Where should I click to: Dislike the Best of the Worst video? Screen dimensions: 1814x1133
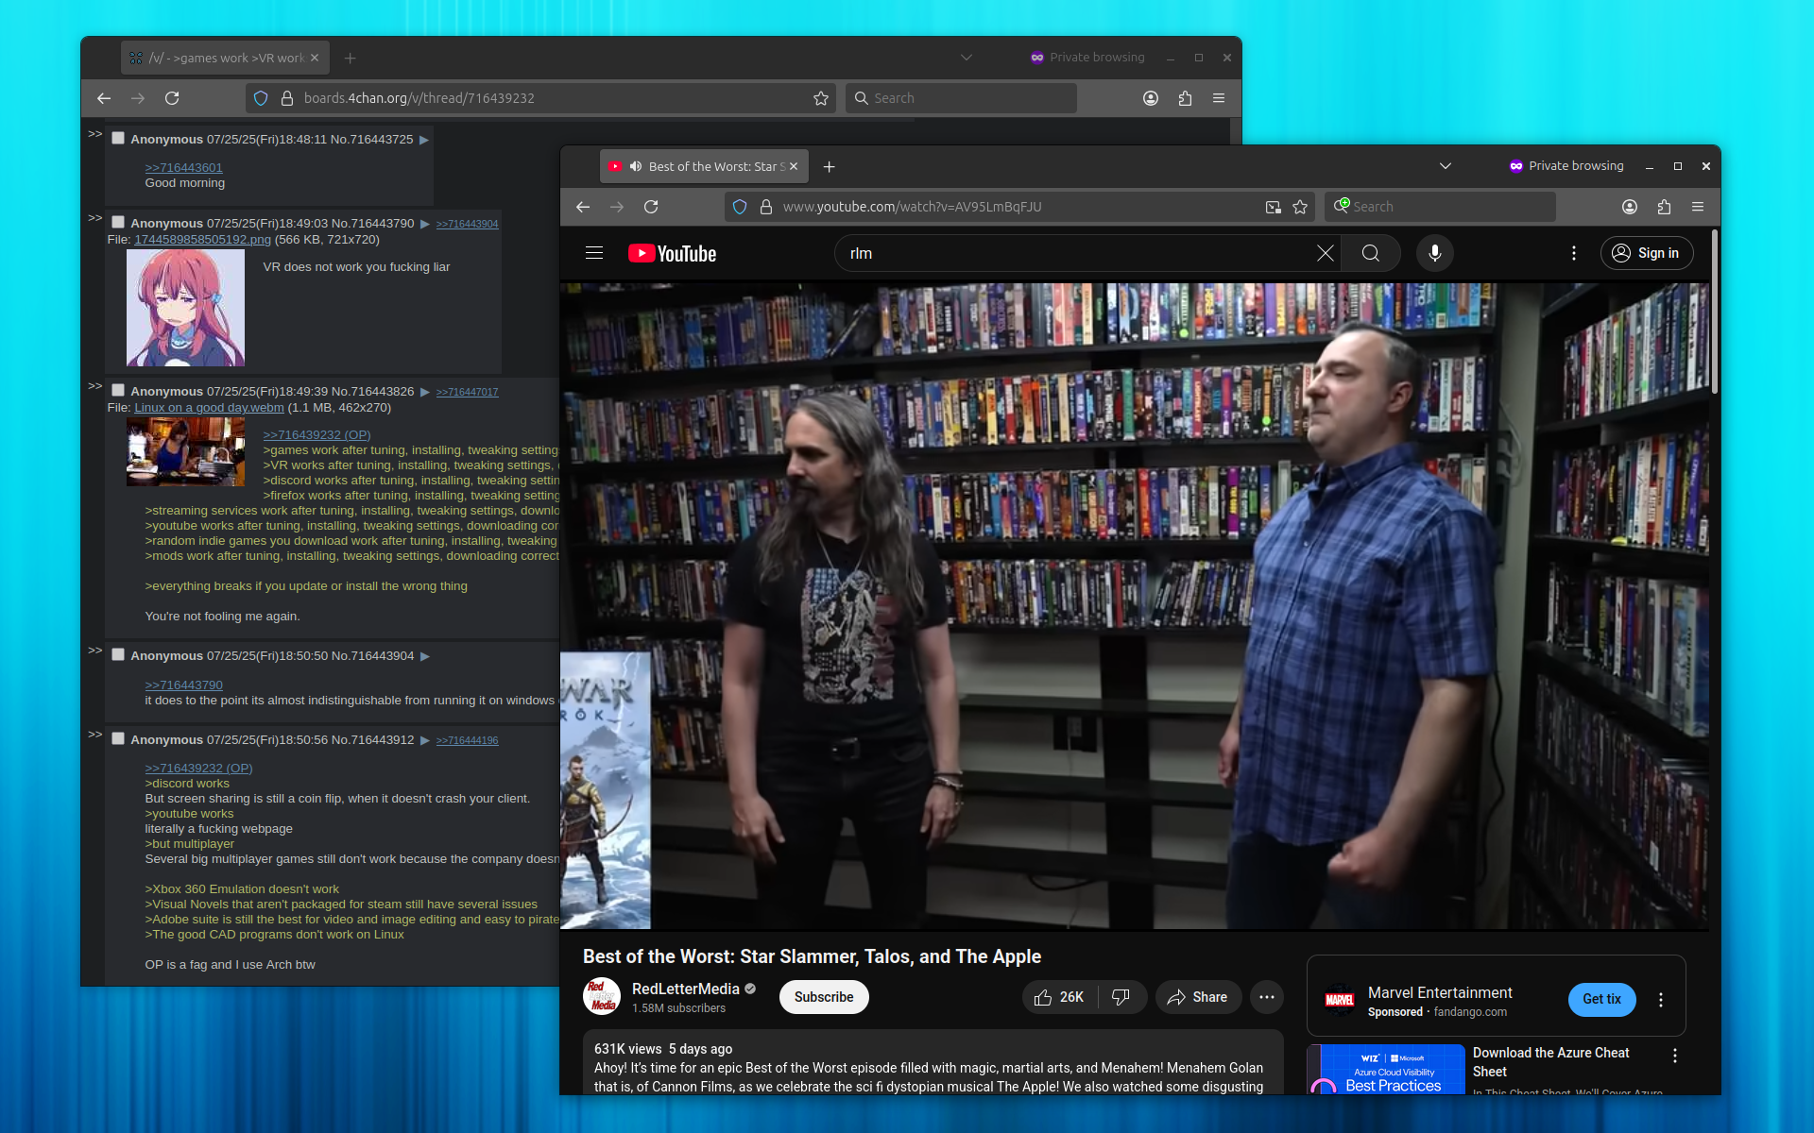point(1121,997)
